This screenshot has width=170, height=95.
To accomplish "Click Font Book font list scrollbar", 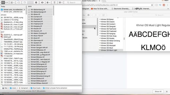I will click(124, 39).
